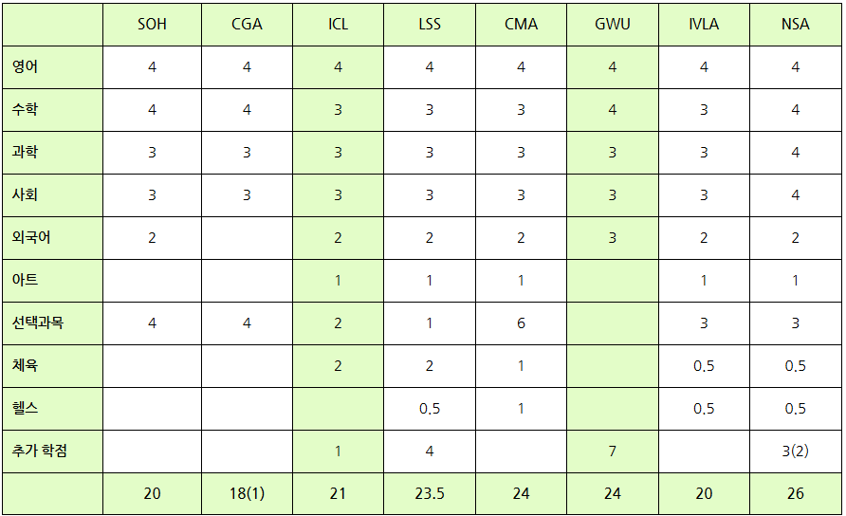Select the NSA column header

[796, 25]
